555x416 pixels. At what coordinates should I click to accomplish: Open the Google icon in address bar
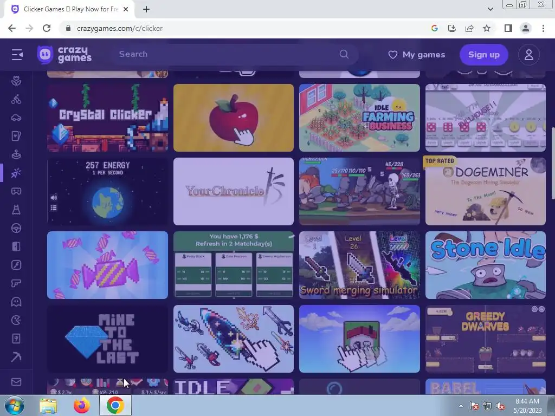click(x=435, y=28)
